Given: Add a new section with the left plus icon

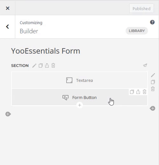Looking at the screenshot, I should (x=8, y=114).
